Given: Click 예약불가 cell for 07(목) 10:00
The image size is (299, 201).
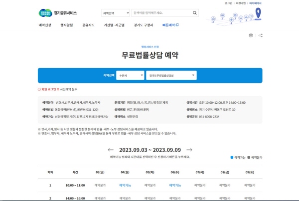Looking at the screenshot, I should tap(200, 185).
